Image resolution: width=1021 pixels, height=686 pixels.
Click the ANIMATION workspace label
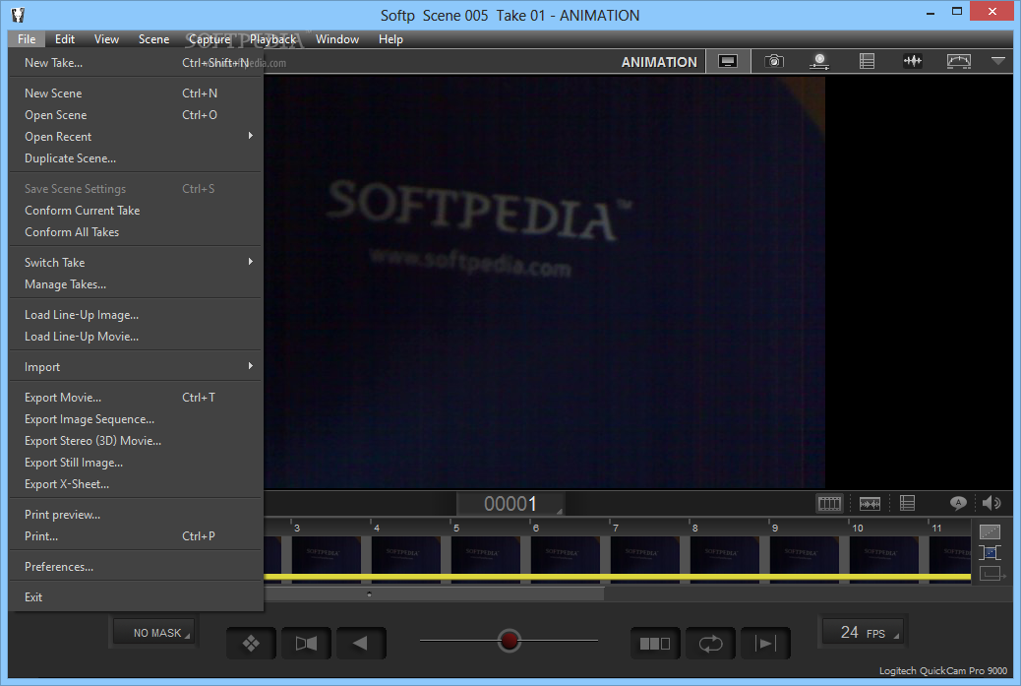pos(659,62)
